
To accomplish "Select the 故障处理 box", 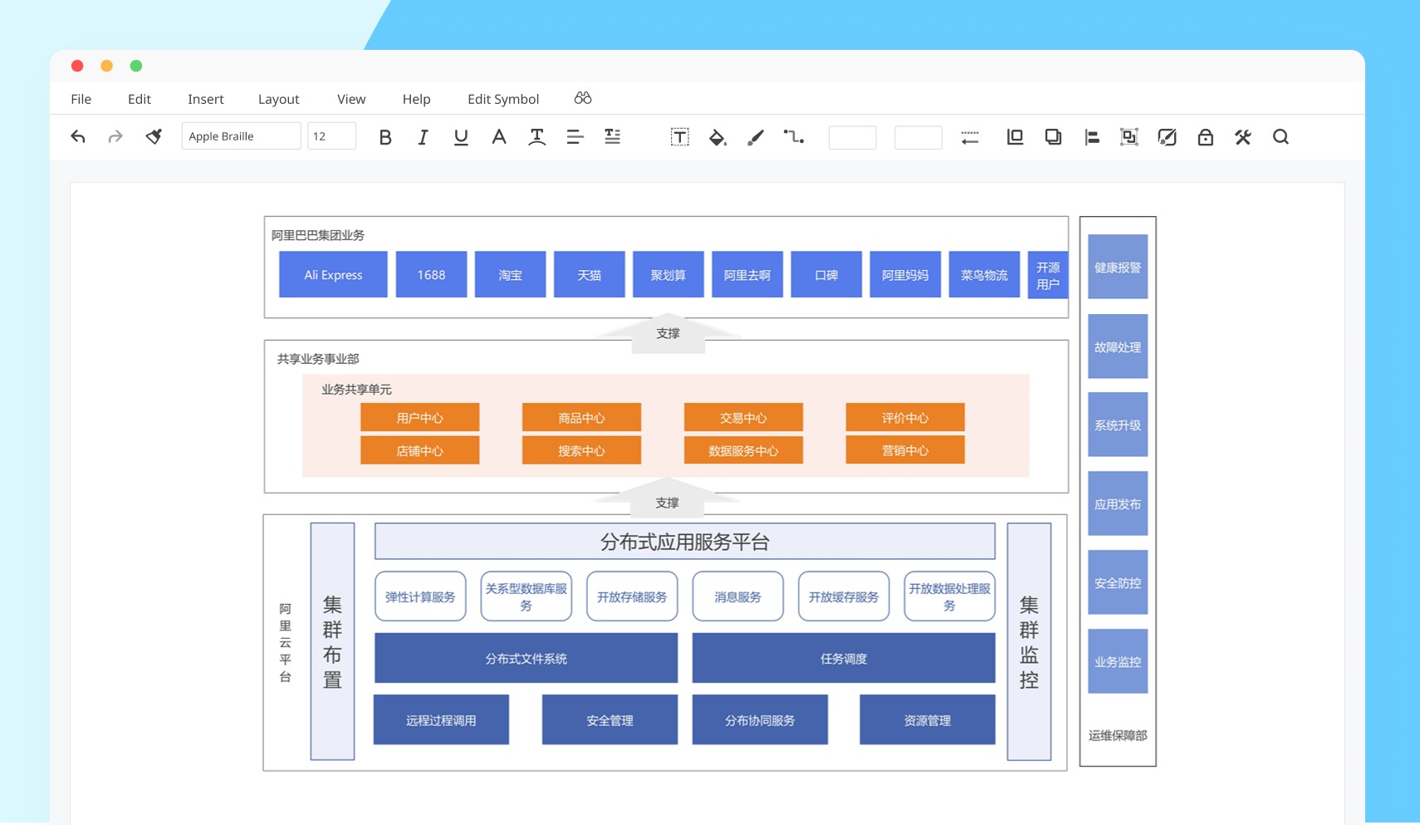I will coord(1118,346).
